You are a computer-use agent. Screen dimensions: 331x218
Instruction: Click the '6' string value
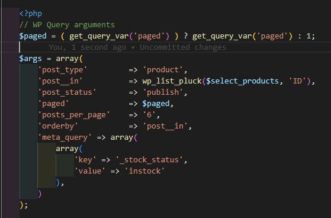[x=149, y=115]
